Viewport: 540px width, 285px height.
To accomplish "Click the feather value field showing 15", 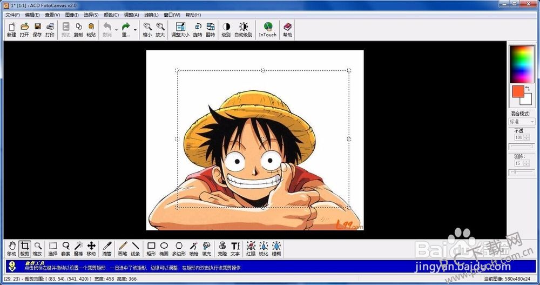I will (x=518, y=163).
